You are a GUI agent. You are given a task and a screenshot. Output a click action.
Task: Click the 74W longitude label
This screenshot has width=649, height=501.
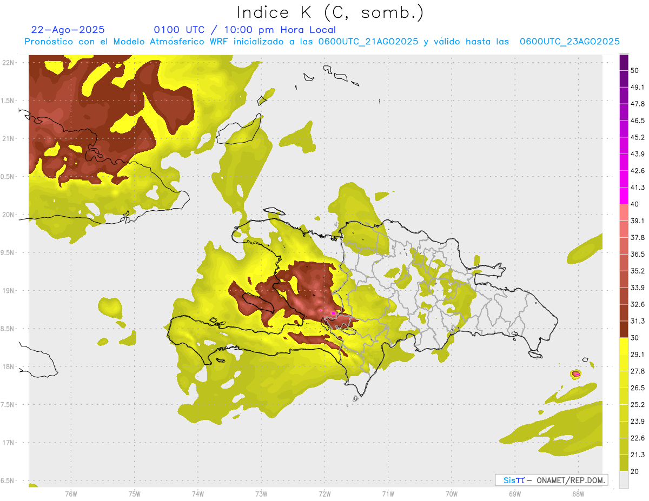198,493
